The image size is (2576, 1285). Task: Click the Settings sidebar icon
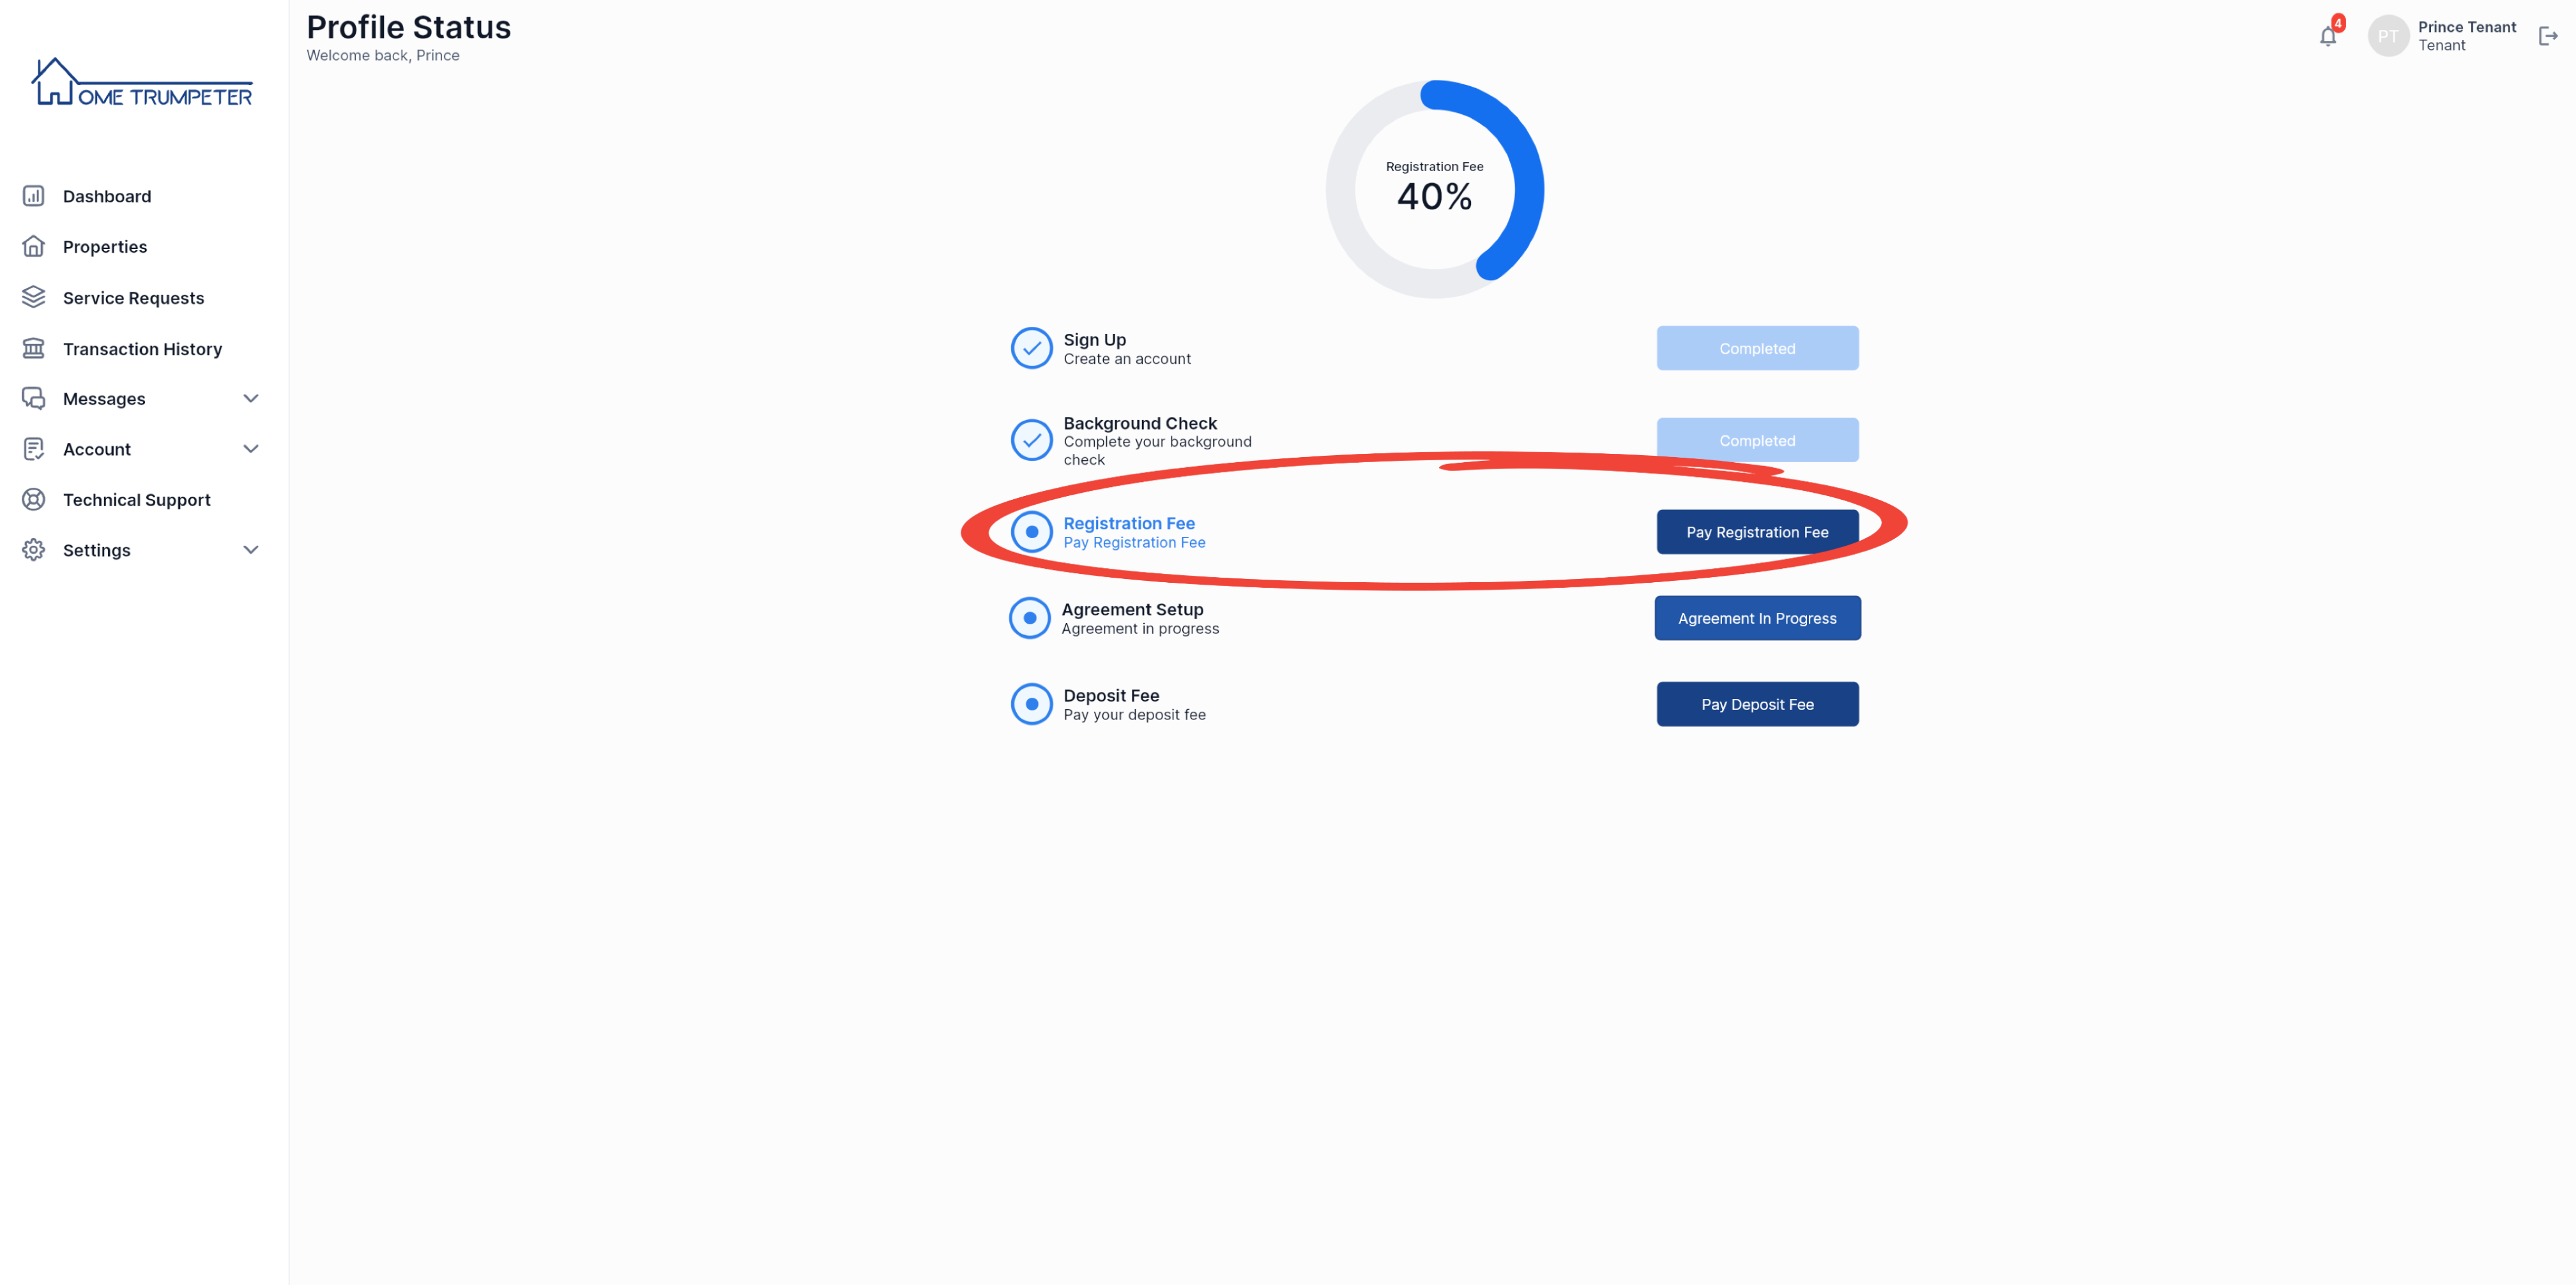(33, 550)
